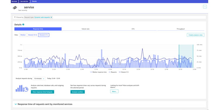This screenshot has height=110, width=219.
Task: Select the Slowest 5 % view option
Action: click(x=44, y=35)
